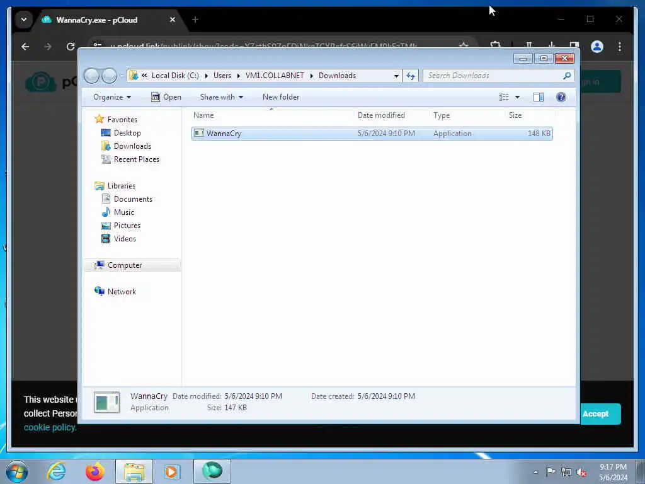The image size is (645, 484).
Task: Click the Action Center flag tray icon
Action: tap(551, 471)
